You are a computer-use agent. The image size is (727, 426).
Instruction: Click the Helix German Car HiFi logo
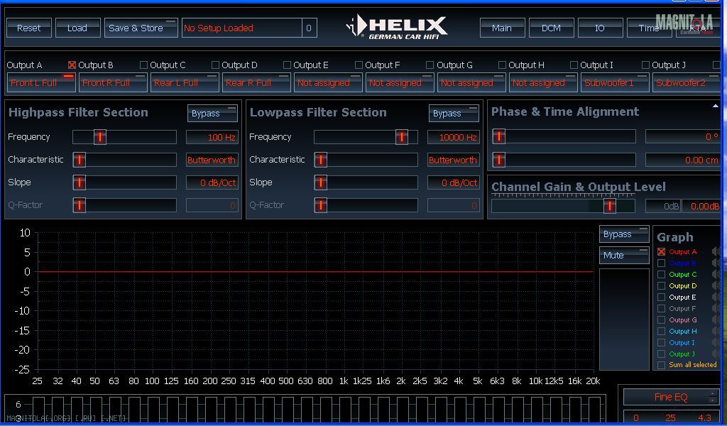(x=397, y=28)
